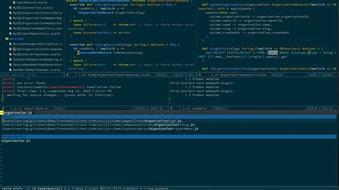Select the 'organization js' entry under Create buffer

(x=16, y=141)
